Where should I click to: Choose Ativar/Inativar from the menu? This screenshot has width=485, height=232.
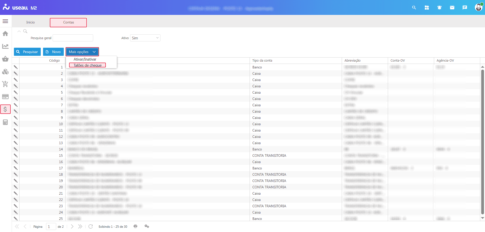coord(85,59)
